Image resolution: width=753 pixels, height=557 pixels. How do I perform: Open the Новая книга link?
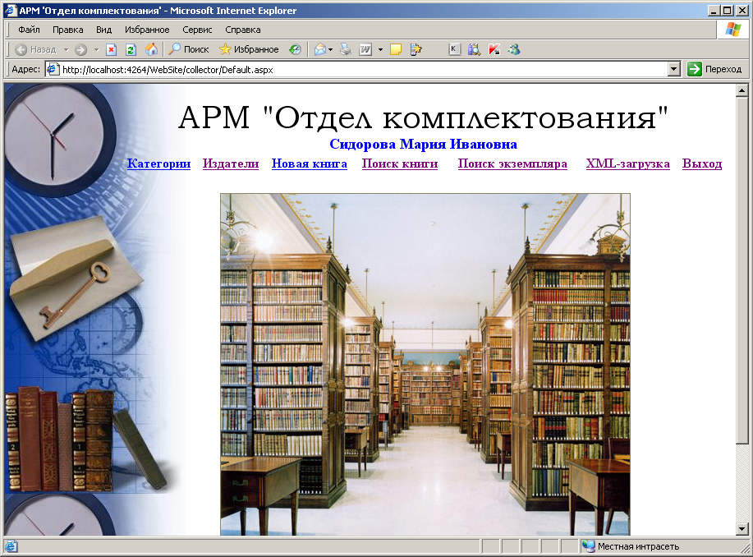coord(310,163)
